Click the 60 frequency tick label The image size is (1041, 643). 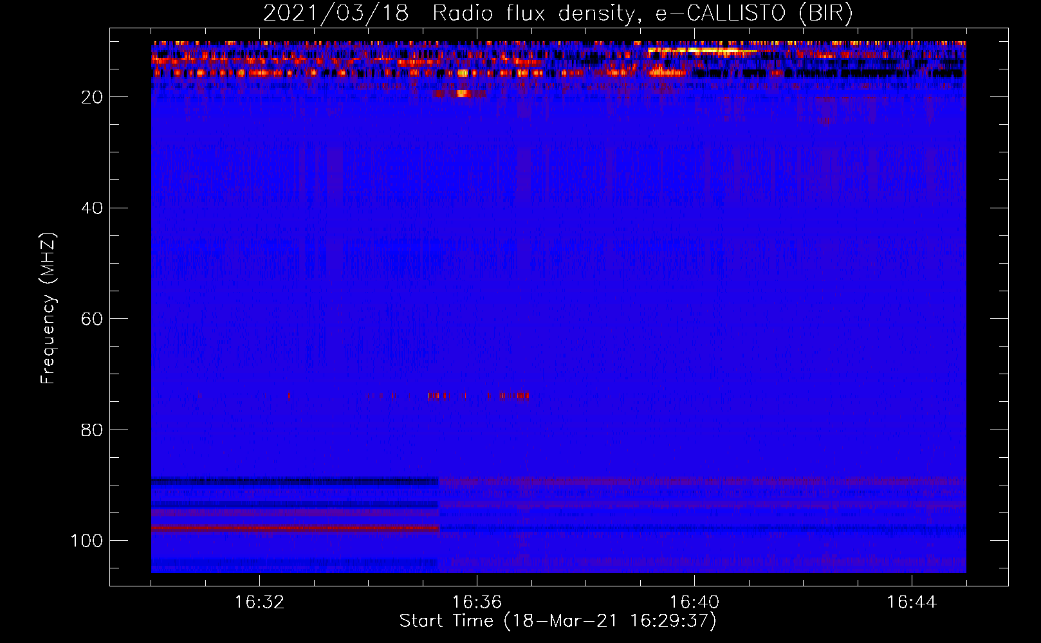(92, 319)
